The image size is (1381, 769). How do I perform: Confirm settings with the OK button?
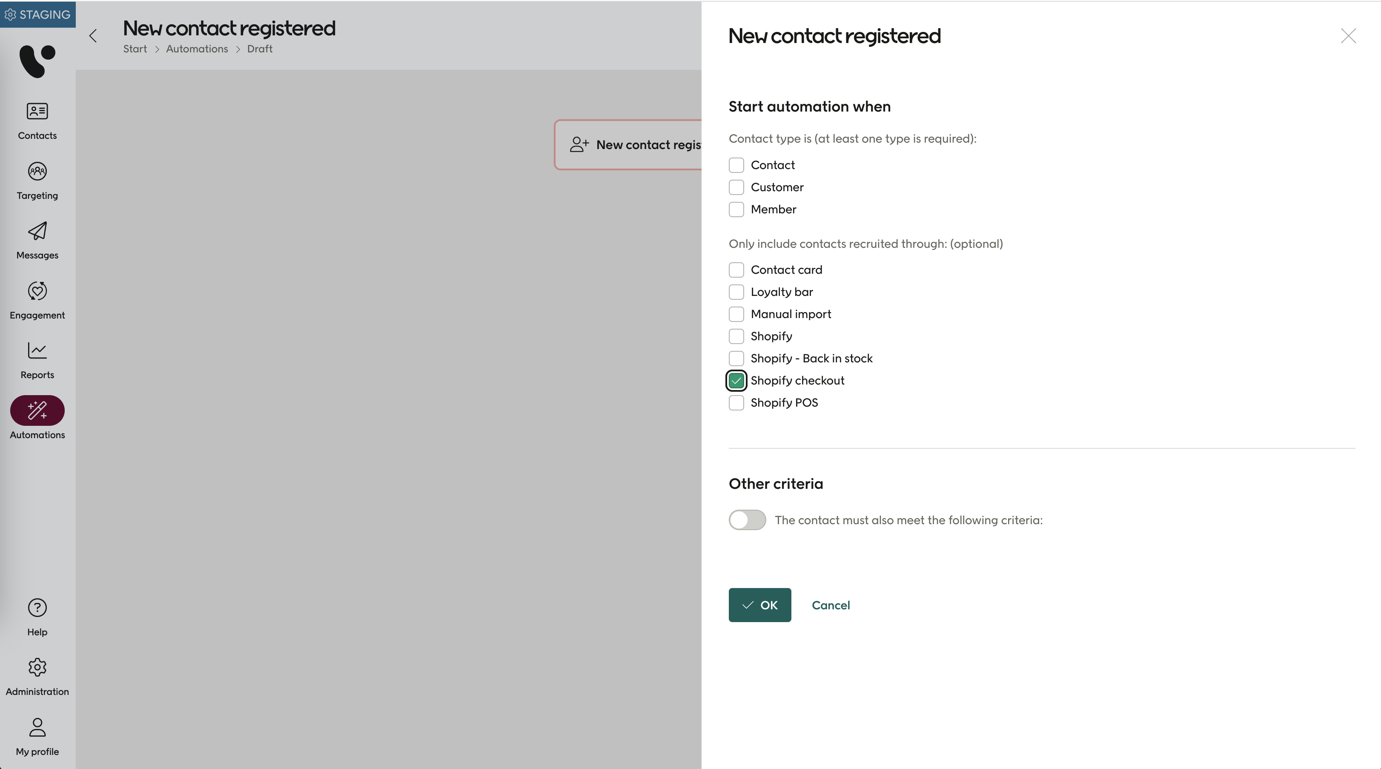pyautogui.click(x=759, y=605)
